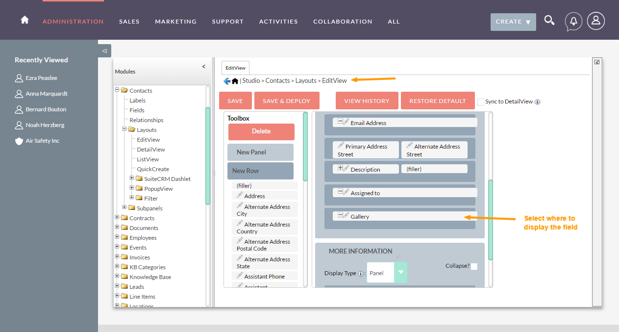Expand the PopupView tree node
Screen dimensions: 619x332
132,188
